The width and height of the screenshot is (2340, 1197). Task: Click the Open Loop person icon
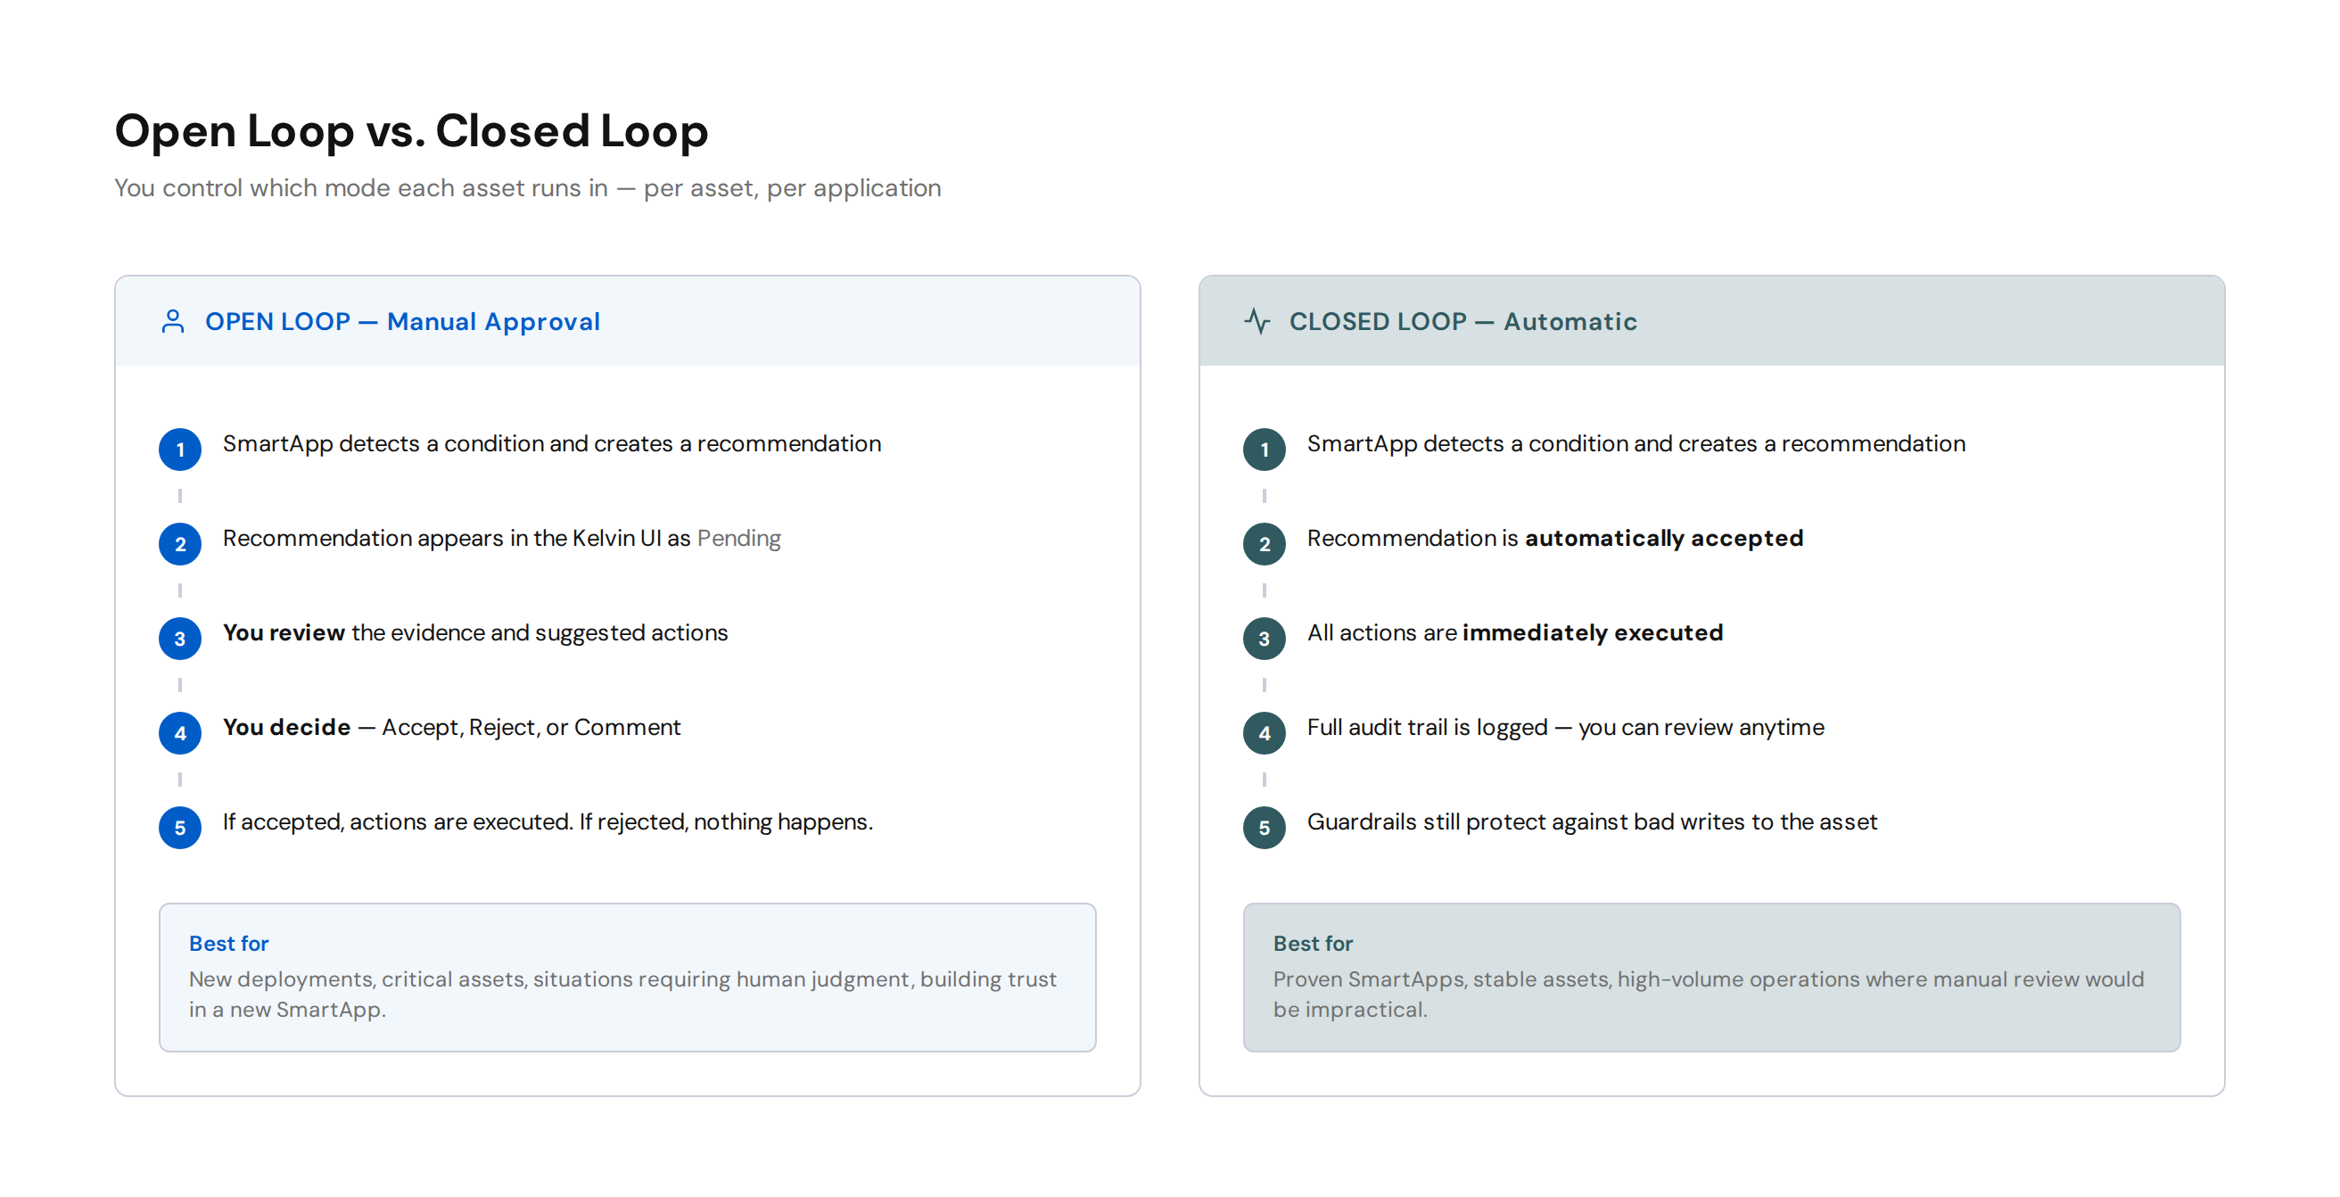pyautogui.click(x=173, y=322)
